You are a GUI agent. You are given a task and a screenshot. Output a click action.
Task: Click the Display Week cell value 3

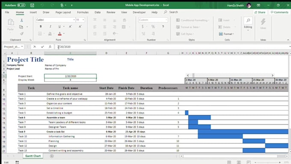pyautogui.click(x=70, y=80)
